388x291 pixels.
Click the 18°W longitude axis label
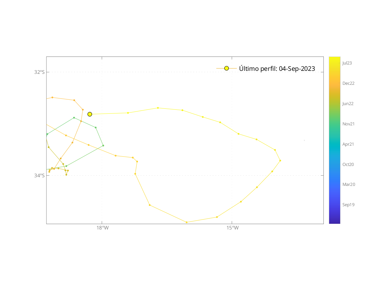coord(102,228)
